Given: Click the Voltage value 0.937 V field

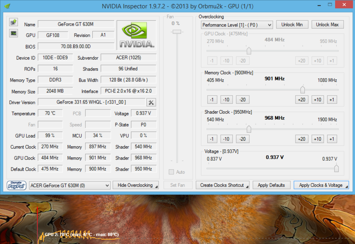Looking at the screenshot, I should (x=143, y=113).
